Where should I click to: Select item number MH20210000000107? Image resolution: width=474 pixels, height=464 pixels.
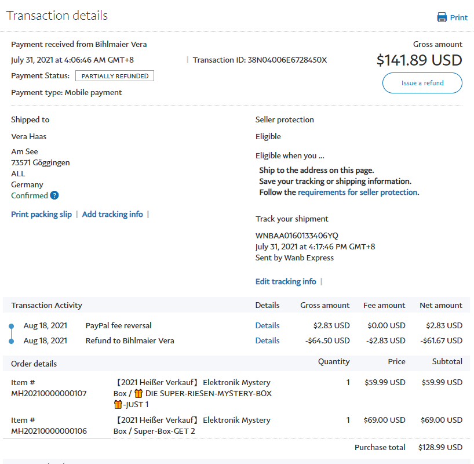[x=49, y=394]
